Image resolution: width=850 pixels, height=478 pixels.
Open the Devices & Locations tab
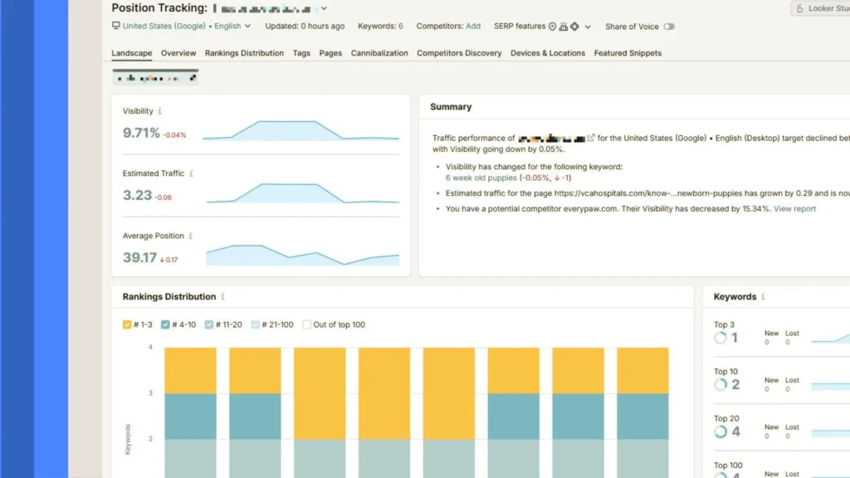click(548, 53)
